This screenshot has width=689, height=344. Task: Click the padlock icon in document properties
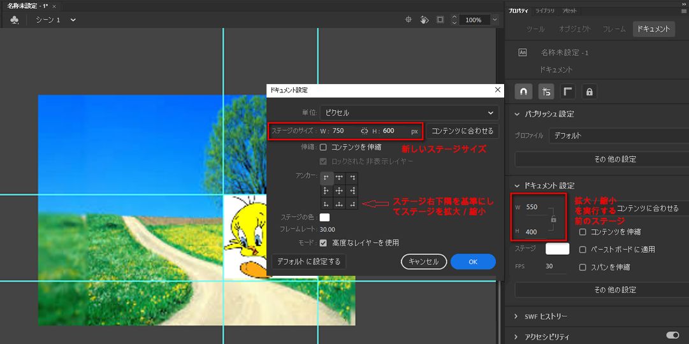click(x=590, y=92)
